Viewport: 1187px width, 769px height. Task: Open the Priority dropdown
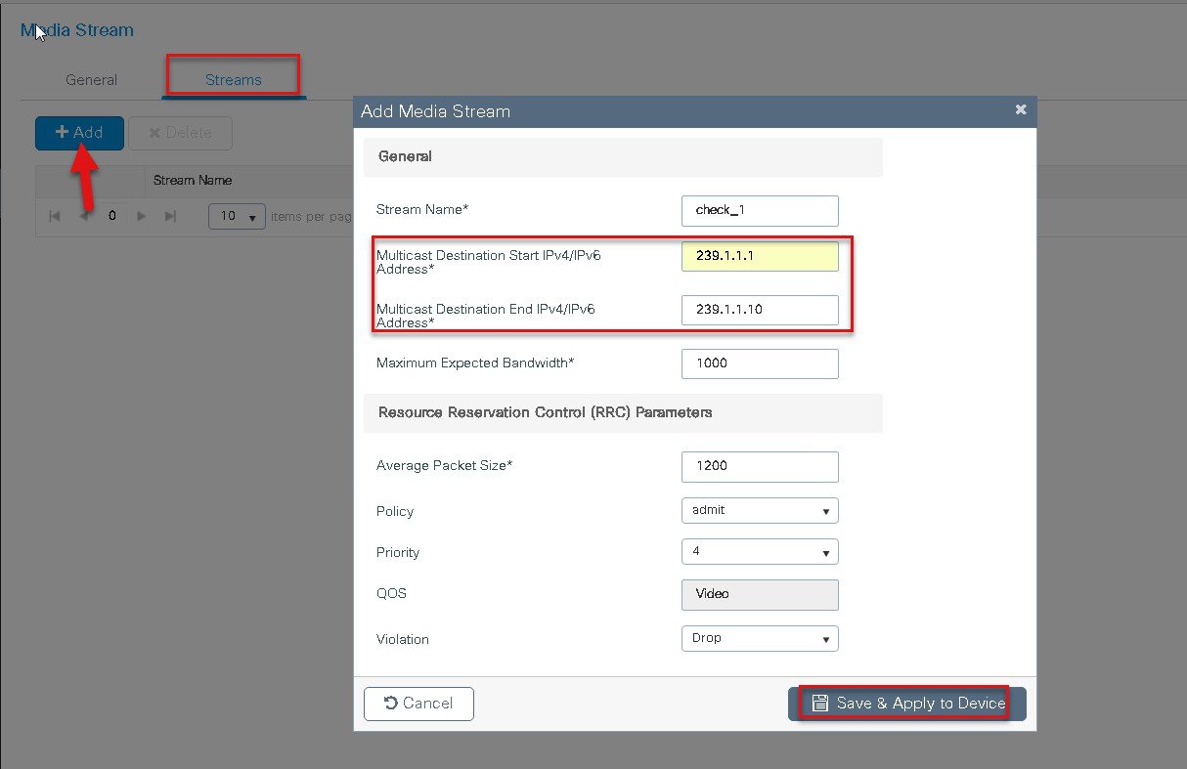point(760,552)
